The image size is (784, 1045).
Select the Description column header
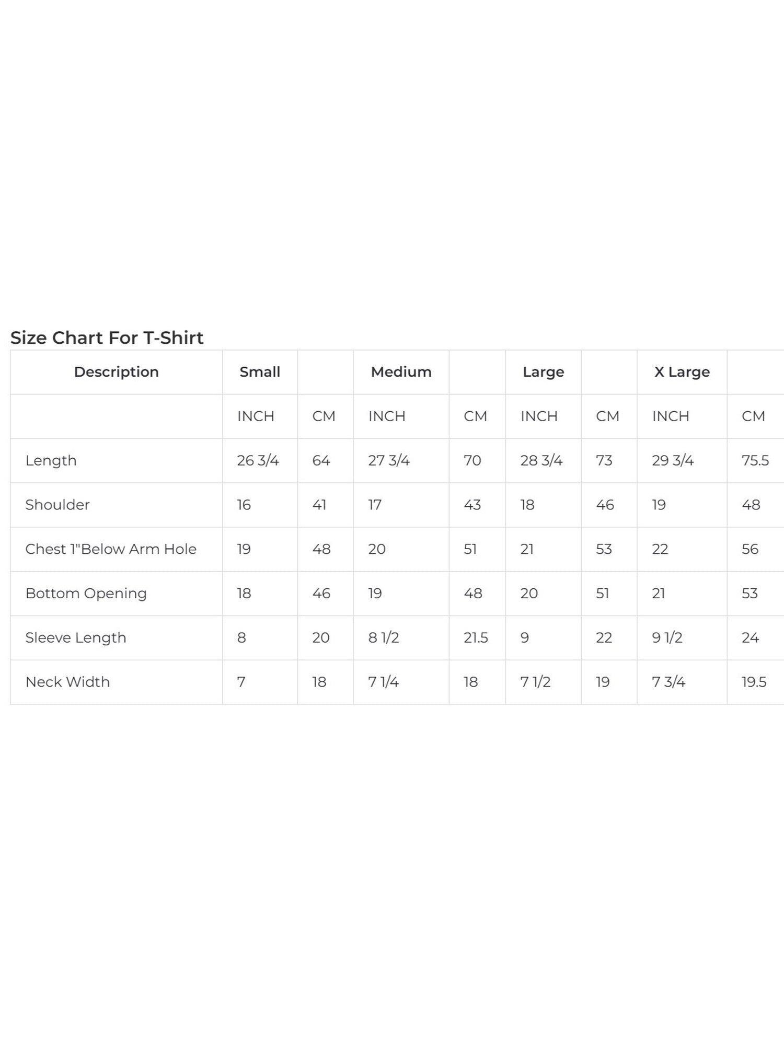(x=116, y=372)
